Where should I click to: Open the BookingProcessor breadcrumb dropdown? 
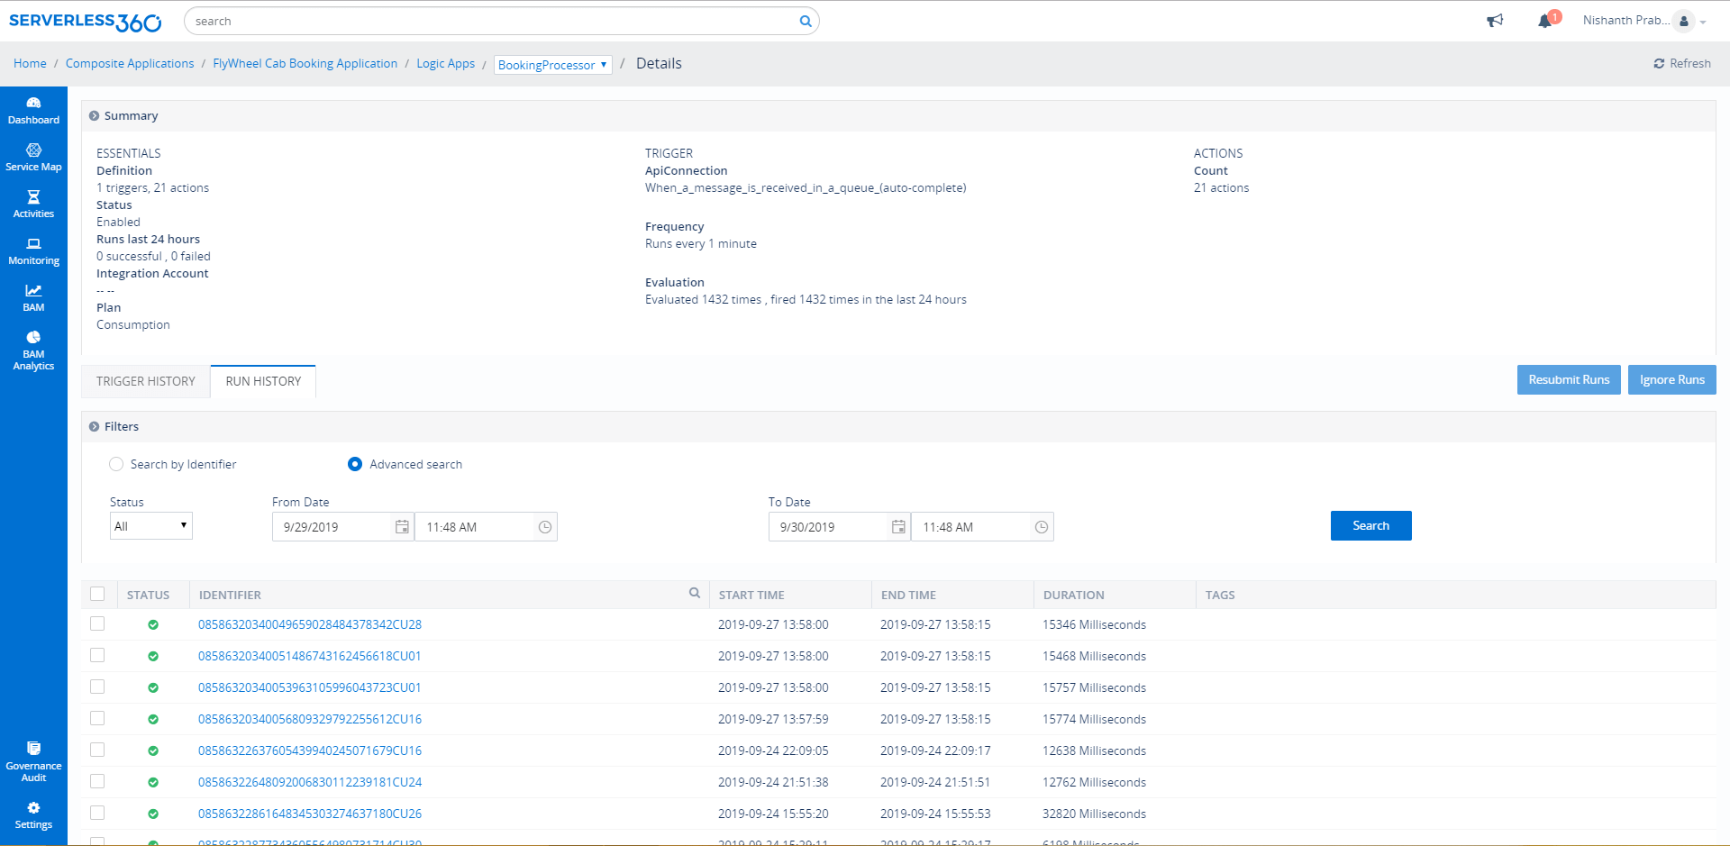click(552, 65)
